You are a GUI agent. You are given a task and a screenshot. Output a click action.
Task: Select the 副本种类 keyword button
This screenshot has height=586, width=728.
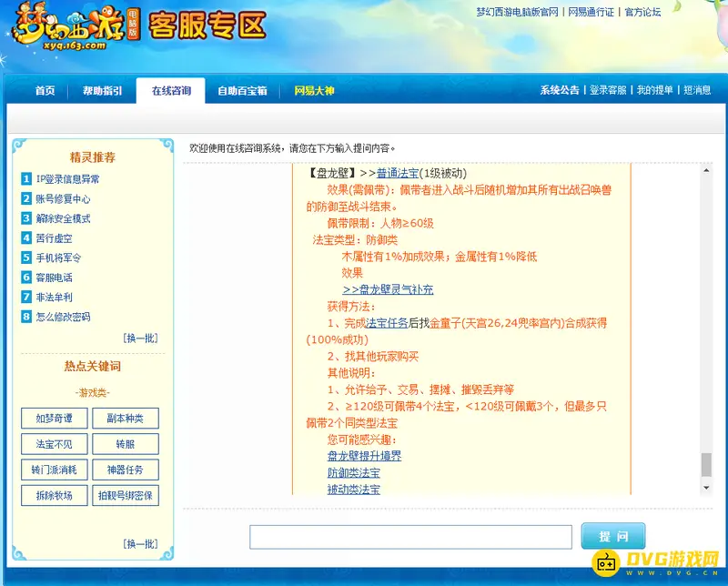126,419
